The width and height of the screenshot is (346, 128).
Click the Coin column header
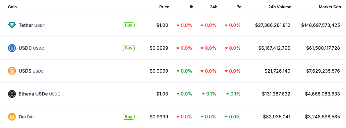pos(12,7)
